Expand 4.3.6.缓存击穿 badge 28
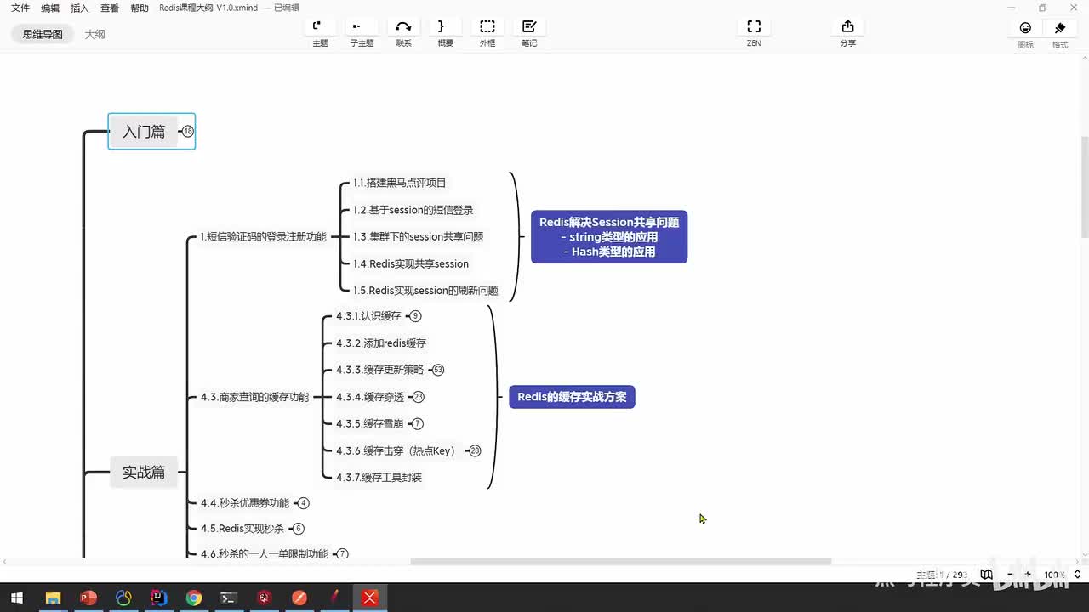This screenshot has height=612, width=1089. tap(475, 450)
